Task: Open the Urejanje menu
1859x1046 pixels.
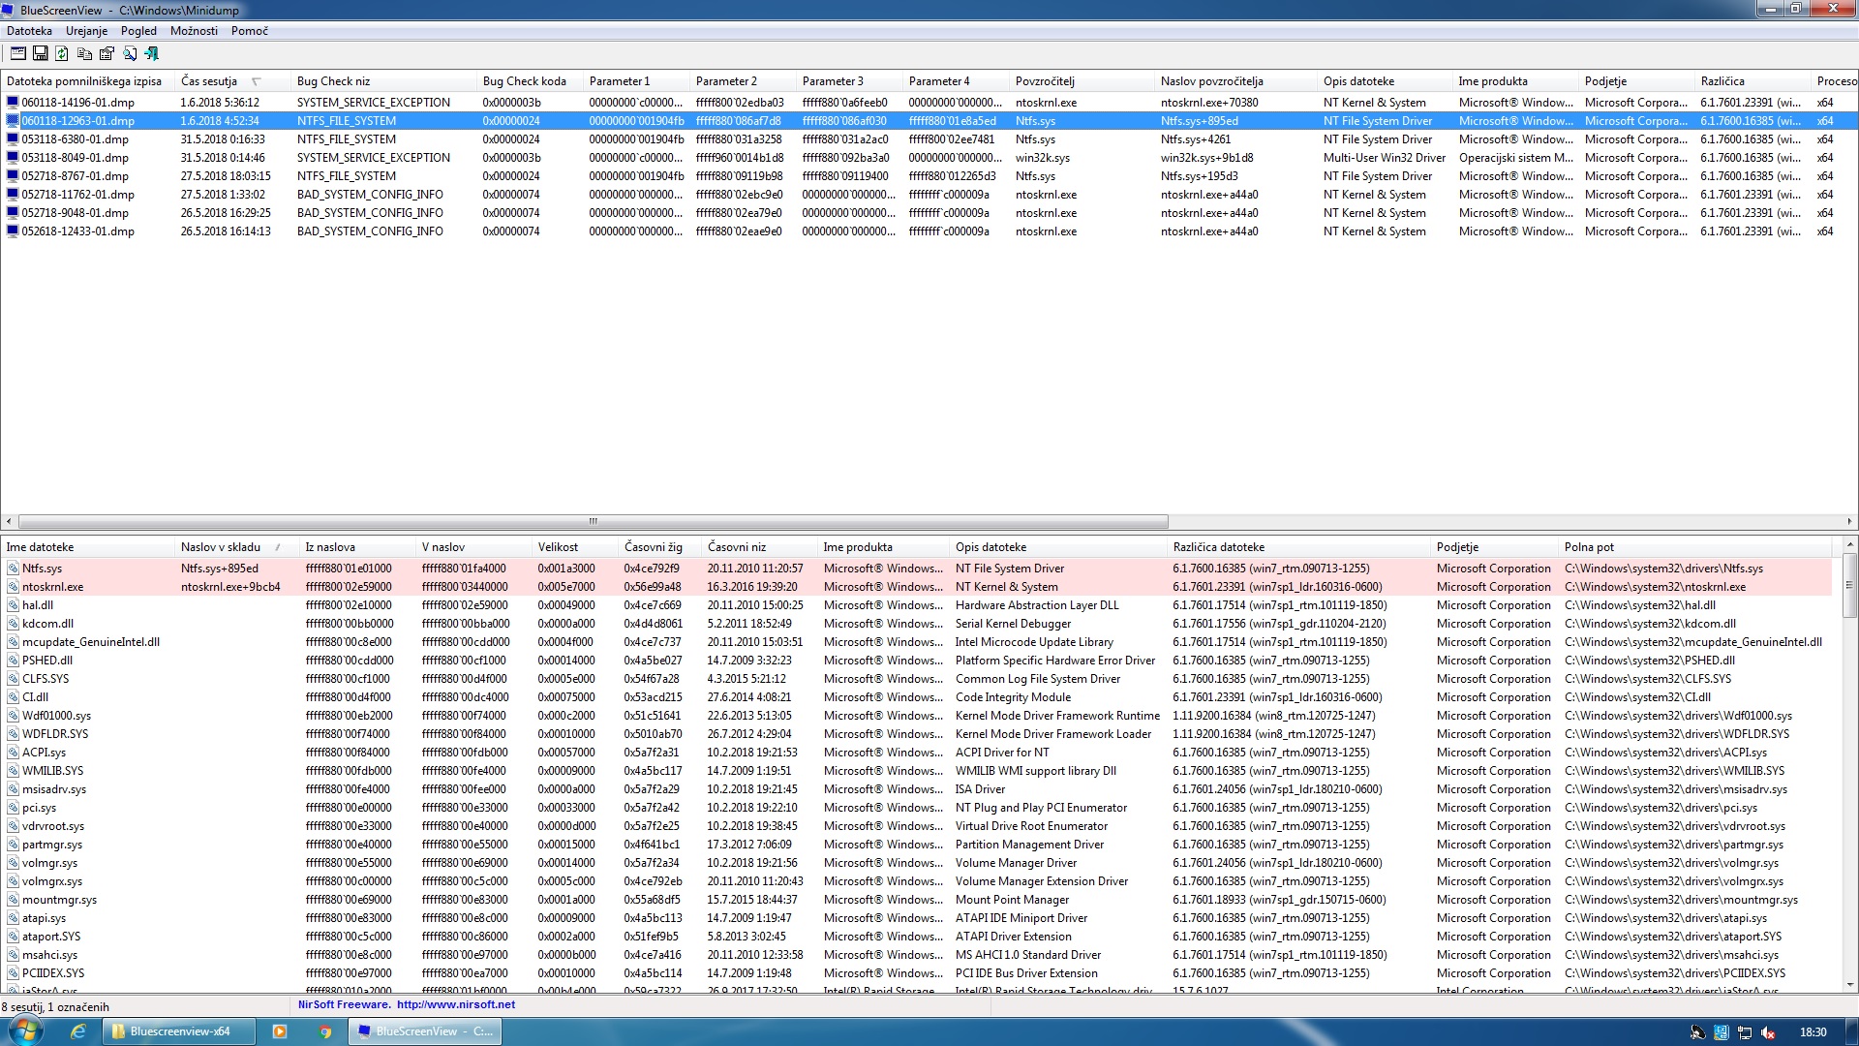Action: (86, 31)
